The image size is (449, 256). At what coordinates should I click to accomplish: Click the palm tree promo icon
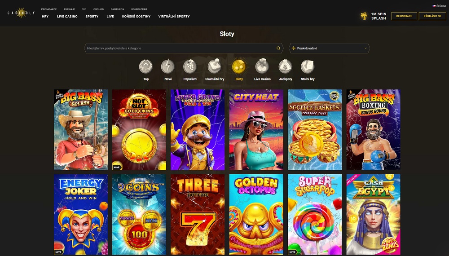coord(364,16)
